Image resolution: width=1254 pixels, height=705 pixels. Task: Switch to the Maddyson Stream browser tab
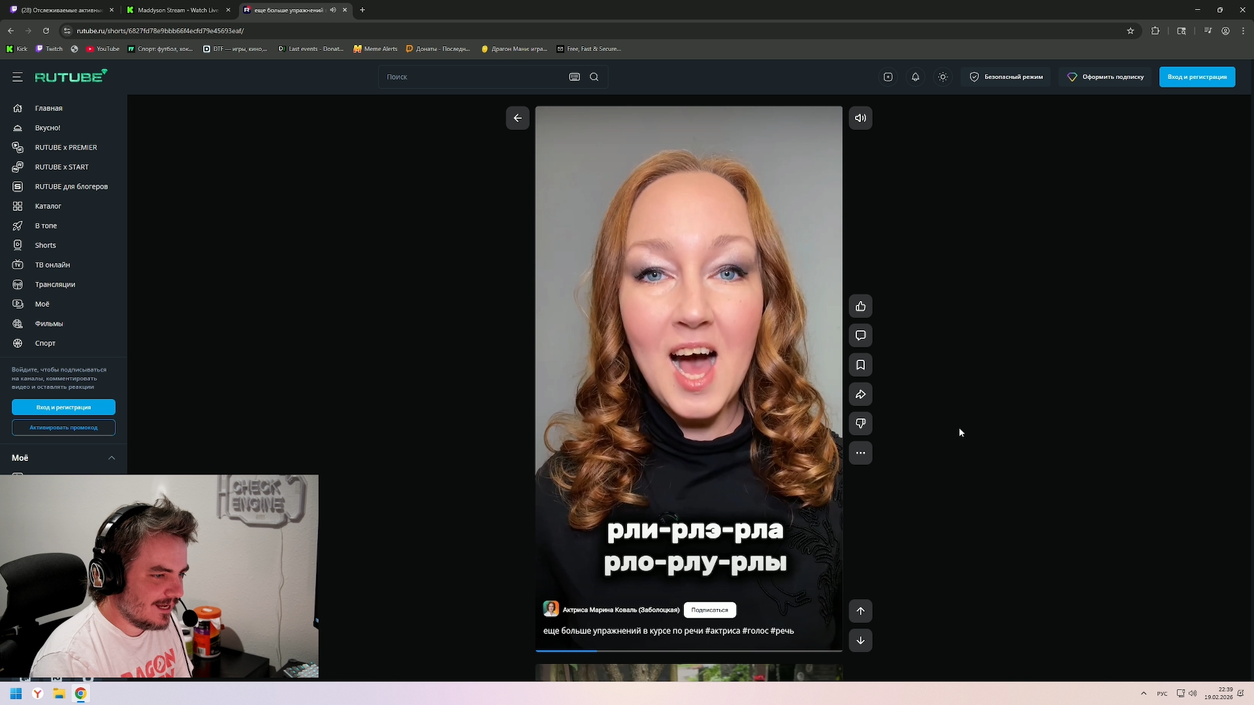click(178, 10)
